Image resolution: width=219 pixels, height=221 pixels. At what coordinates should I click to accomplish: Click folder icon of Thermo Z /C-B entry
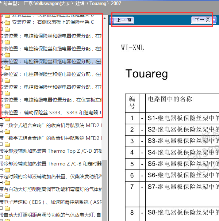coord(7,157)
